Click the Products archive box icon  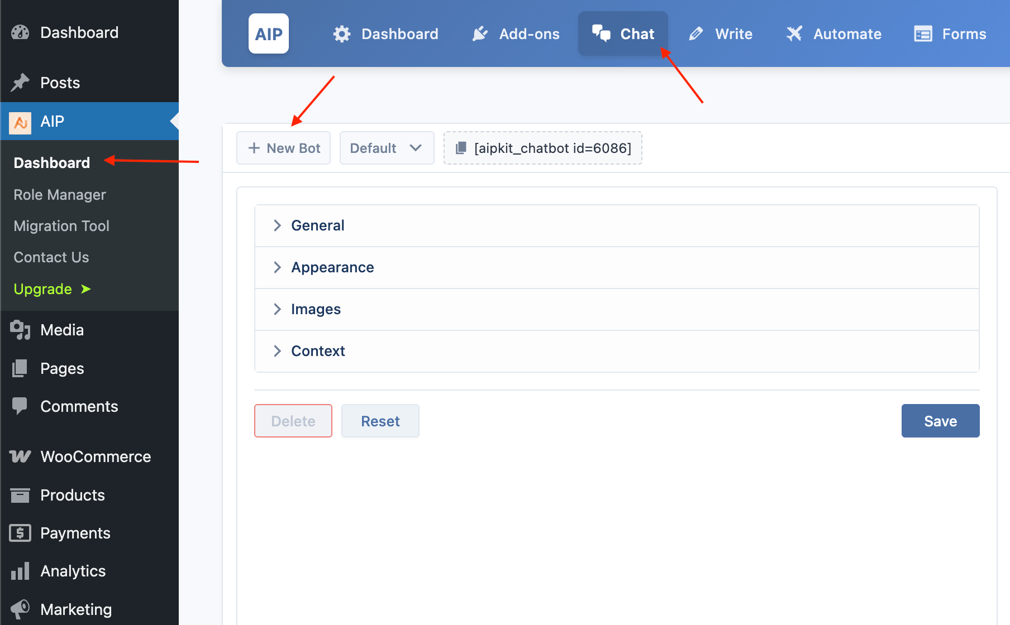(20, 495)
